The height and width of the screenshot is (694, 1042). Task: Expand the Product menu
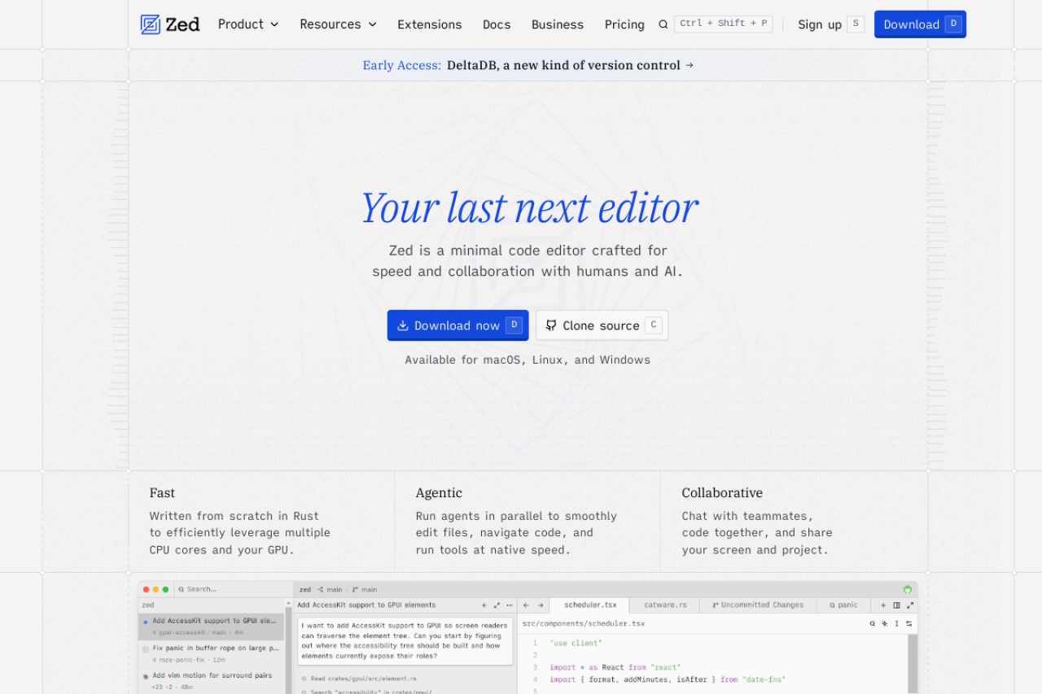(248, 24)
